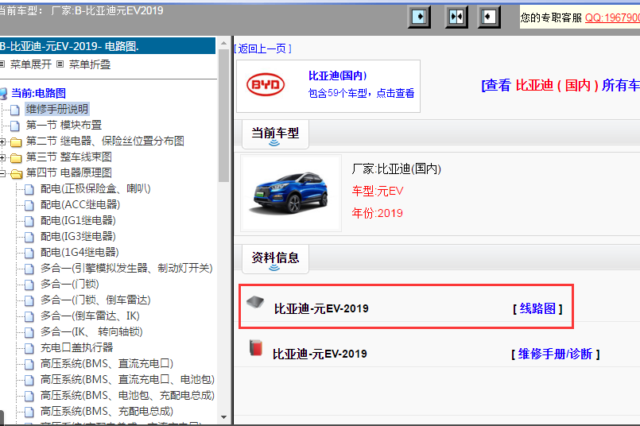
Task: Click the page icon beside 配电(ACC继电器)
Action: click(x=29, y=205)
